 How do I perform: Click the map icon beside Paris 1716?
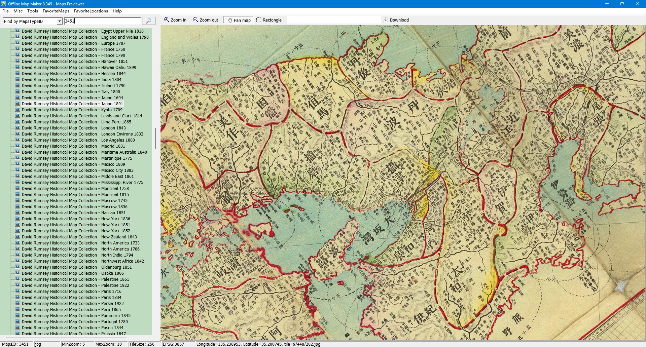(x=17, y=292)
